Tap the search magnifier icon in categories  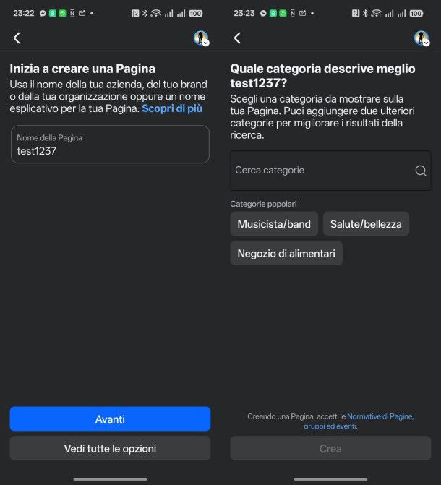tap(421, 171)
